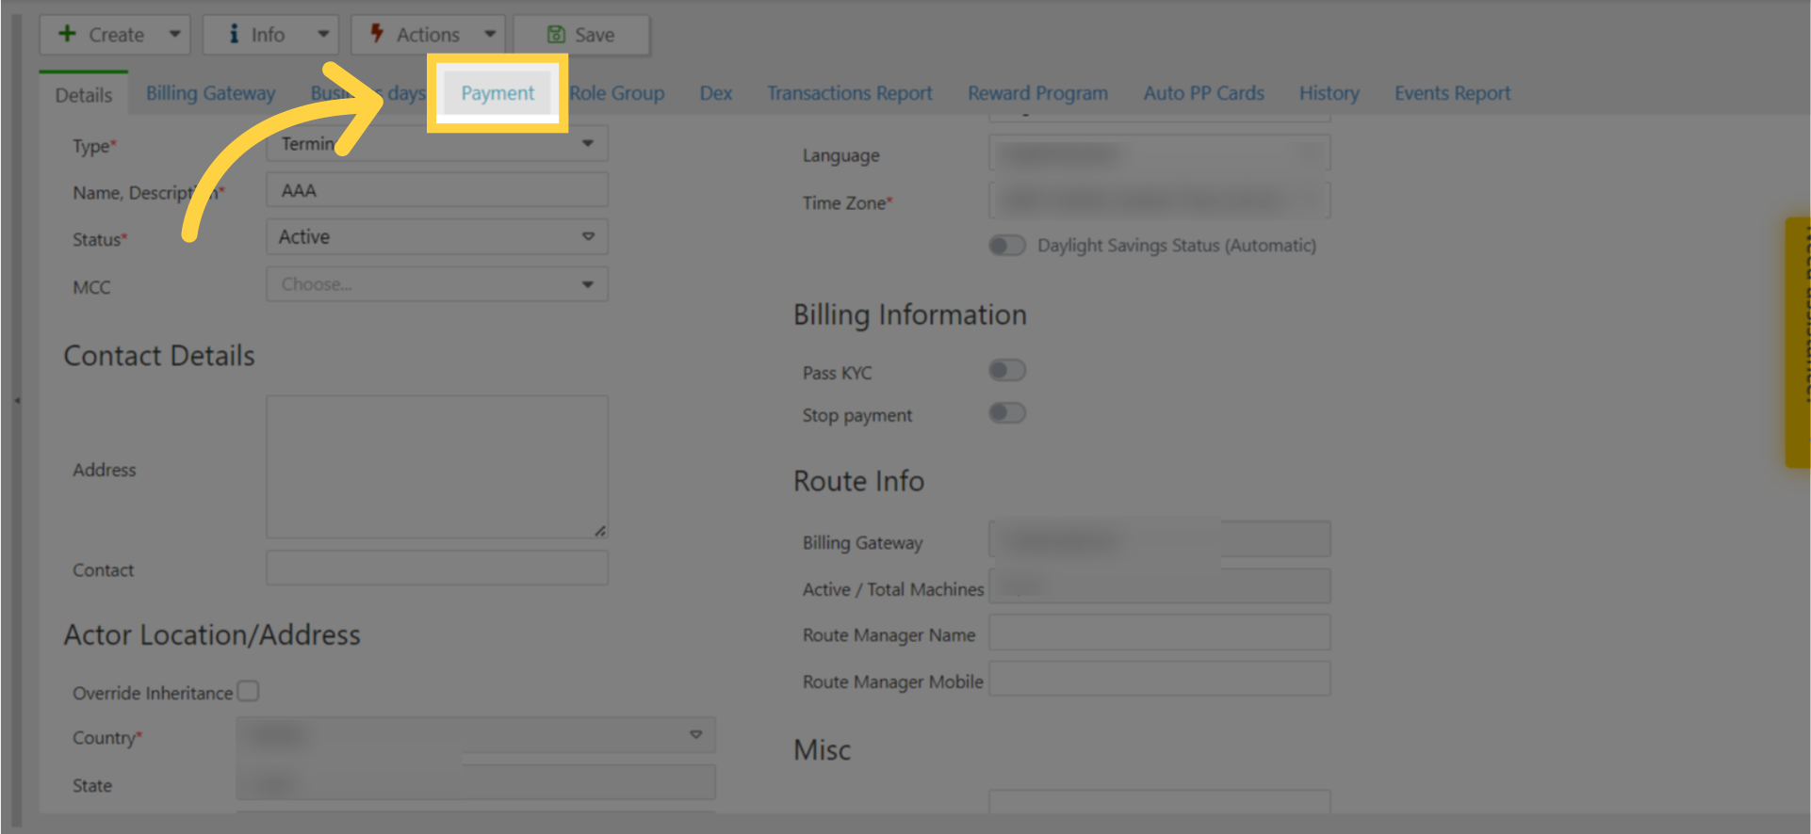The width and height of the screenshot is (1811, 834).
Task: Open the Type dropdown
Action: point(437,144)
